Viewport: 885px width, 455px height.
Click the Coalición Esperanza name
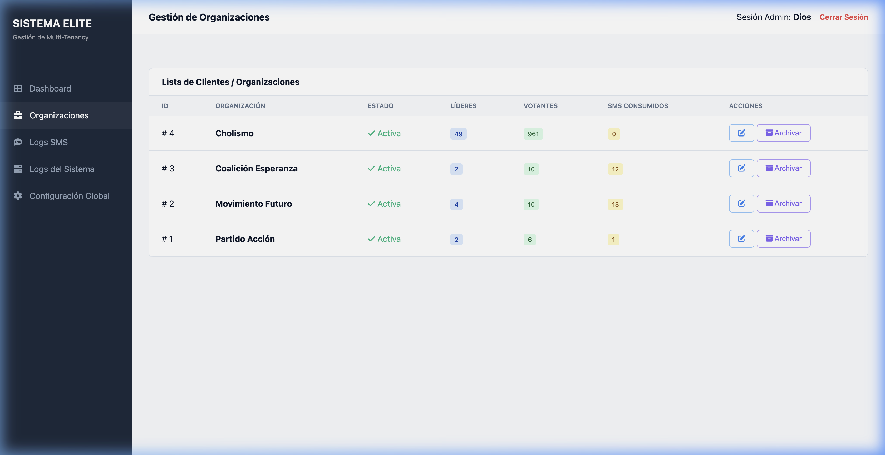(256, 169)
